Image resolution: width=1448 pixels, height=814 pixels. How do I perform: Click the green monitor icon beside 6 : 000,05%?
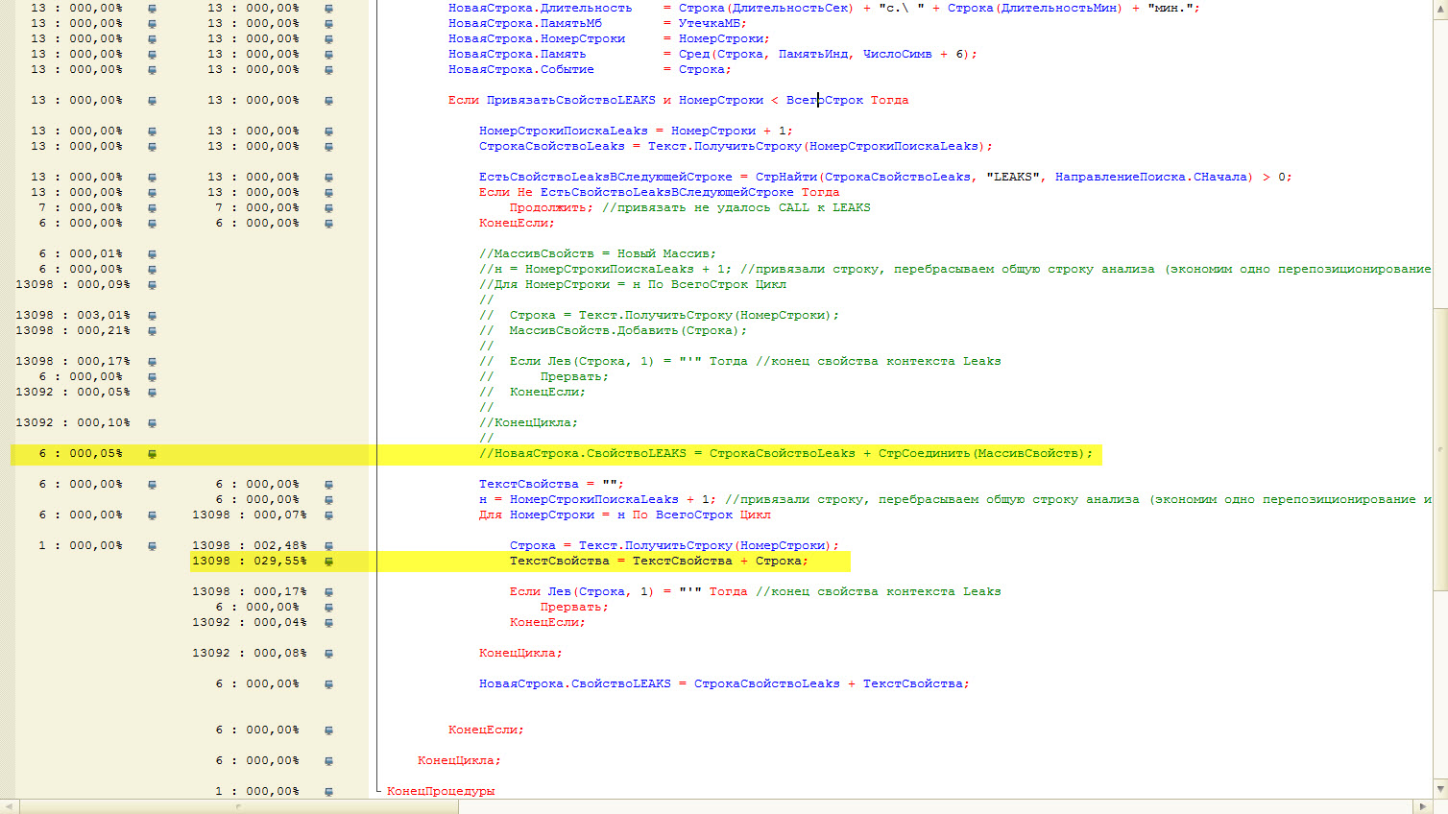152,454
